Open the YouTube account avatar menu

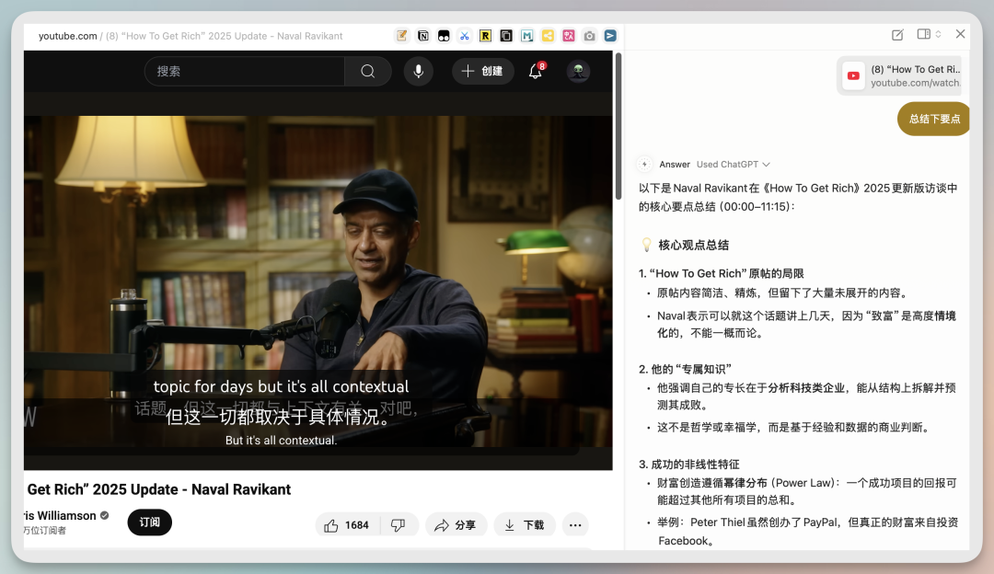coord(578,72)
